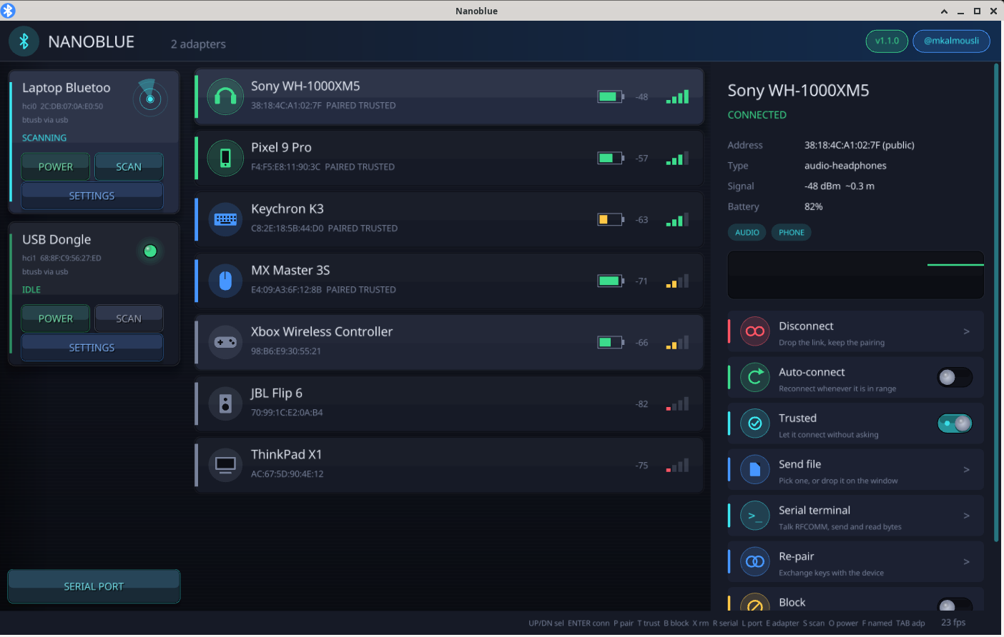Click the speaker icon for JBL Flip 6
1004x637 pixels.
coord(225,403)
